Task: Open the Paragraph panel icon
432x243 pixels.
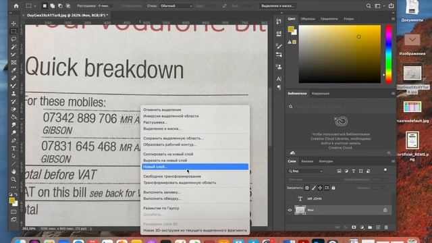Action: click(279, 87)
